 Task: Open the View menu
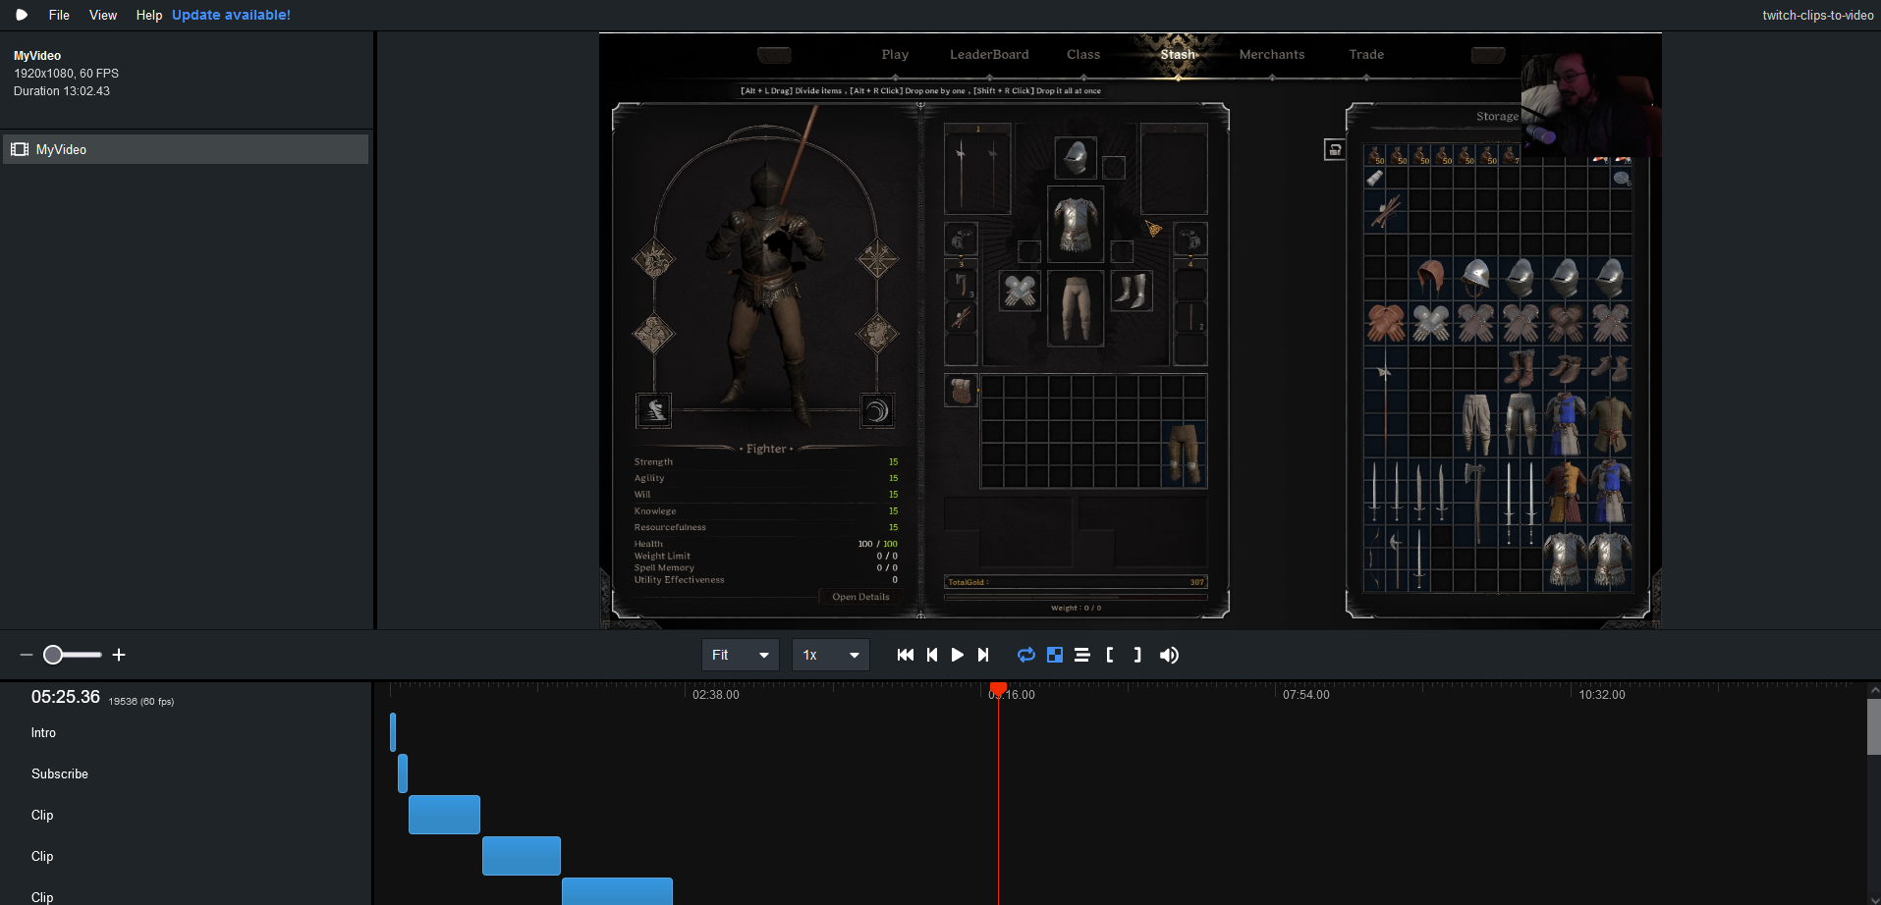[x=103, y=15]
